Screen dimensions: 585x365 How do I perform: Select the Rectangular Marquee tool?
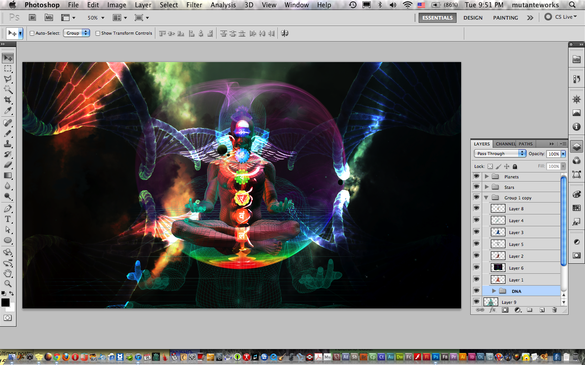pyautogui.click(x=8, y=68)
